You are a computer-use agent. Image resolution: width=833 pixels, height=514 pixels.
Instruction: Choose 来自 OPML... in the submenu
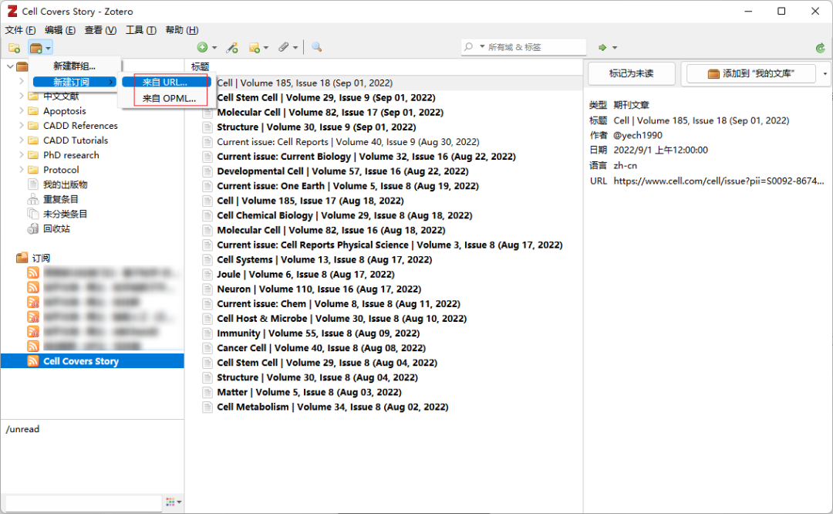coord(169,98)
